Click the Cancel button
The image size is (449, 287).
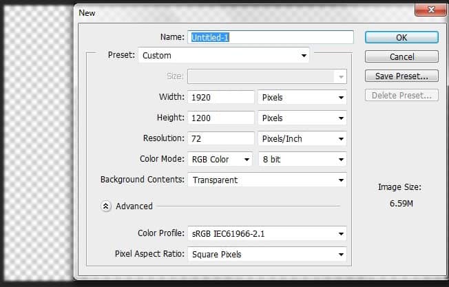401,56
